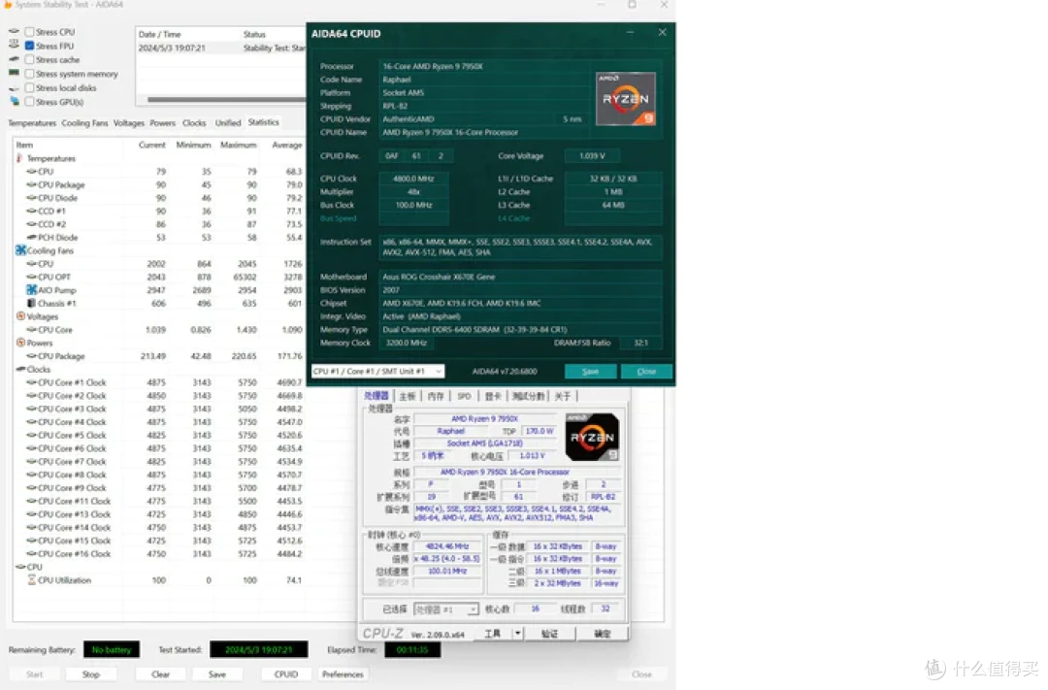Click the Ryzen logo in CPU-Z
Viewport: 1048px width, 690px height.
point(592,437)
